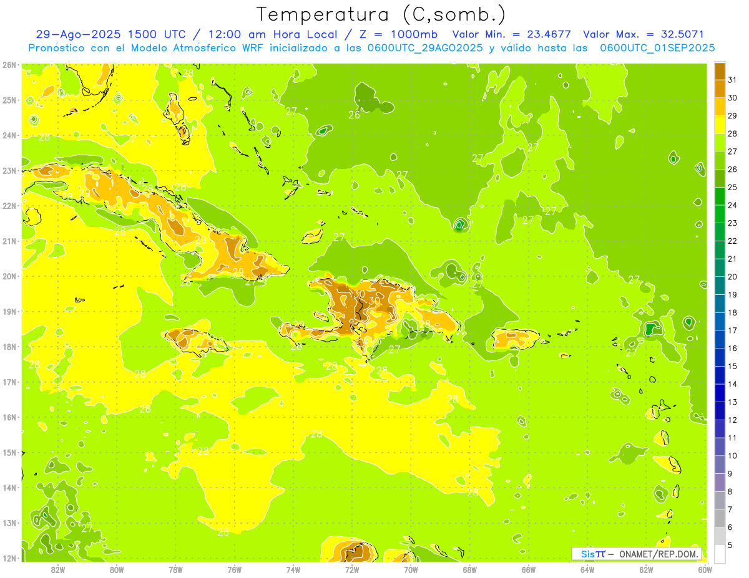749x578 pixels.
Task: Click the 82W longitude axis label
Action: click(58, 569)
